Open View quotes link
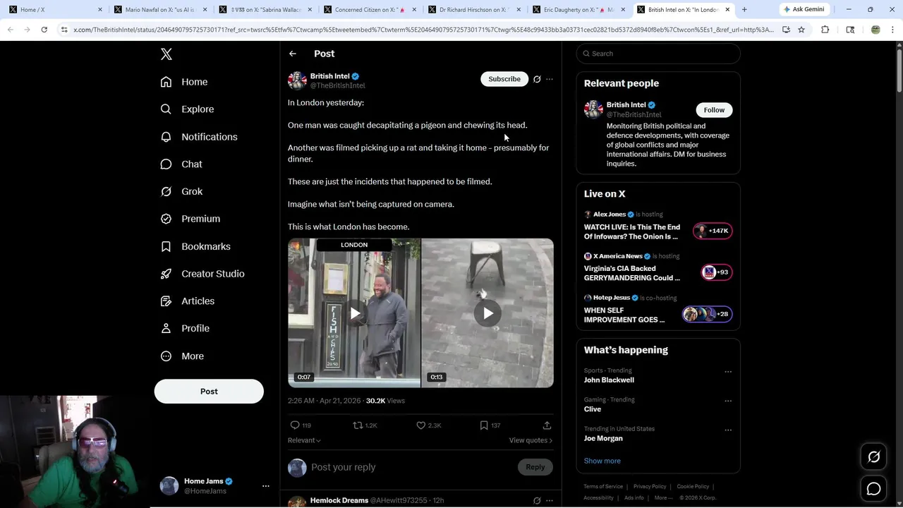Image resolution: width=903 pixels, height=508 pixels. [531, 440]
